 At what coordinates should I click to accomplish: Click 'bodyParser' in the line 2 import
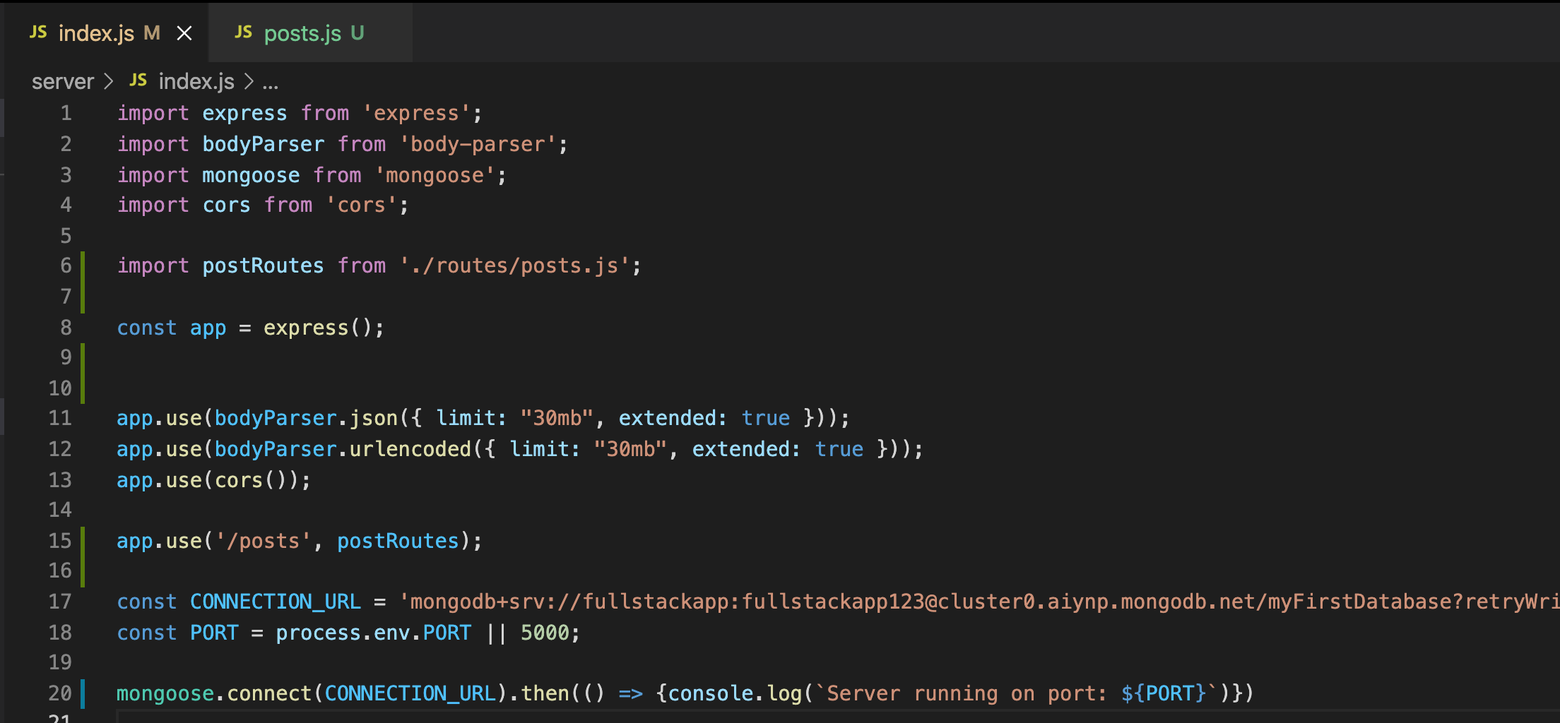[264, 144]
